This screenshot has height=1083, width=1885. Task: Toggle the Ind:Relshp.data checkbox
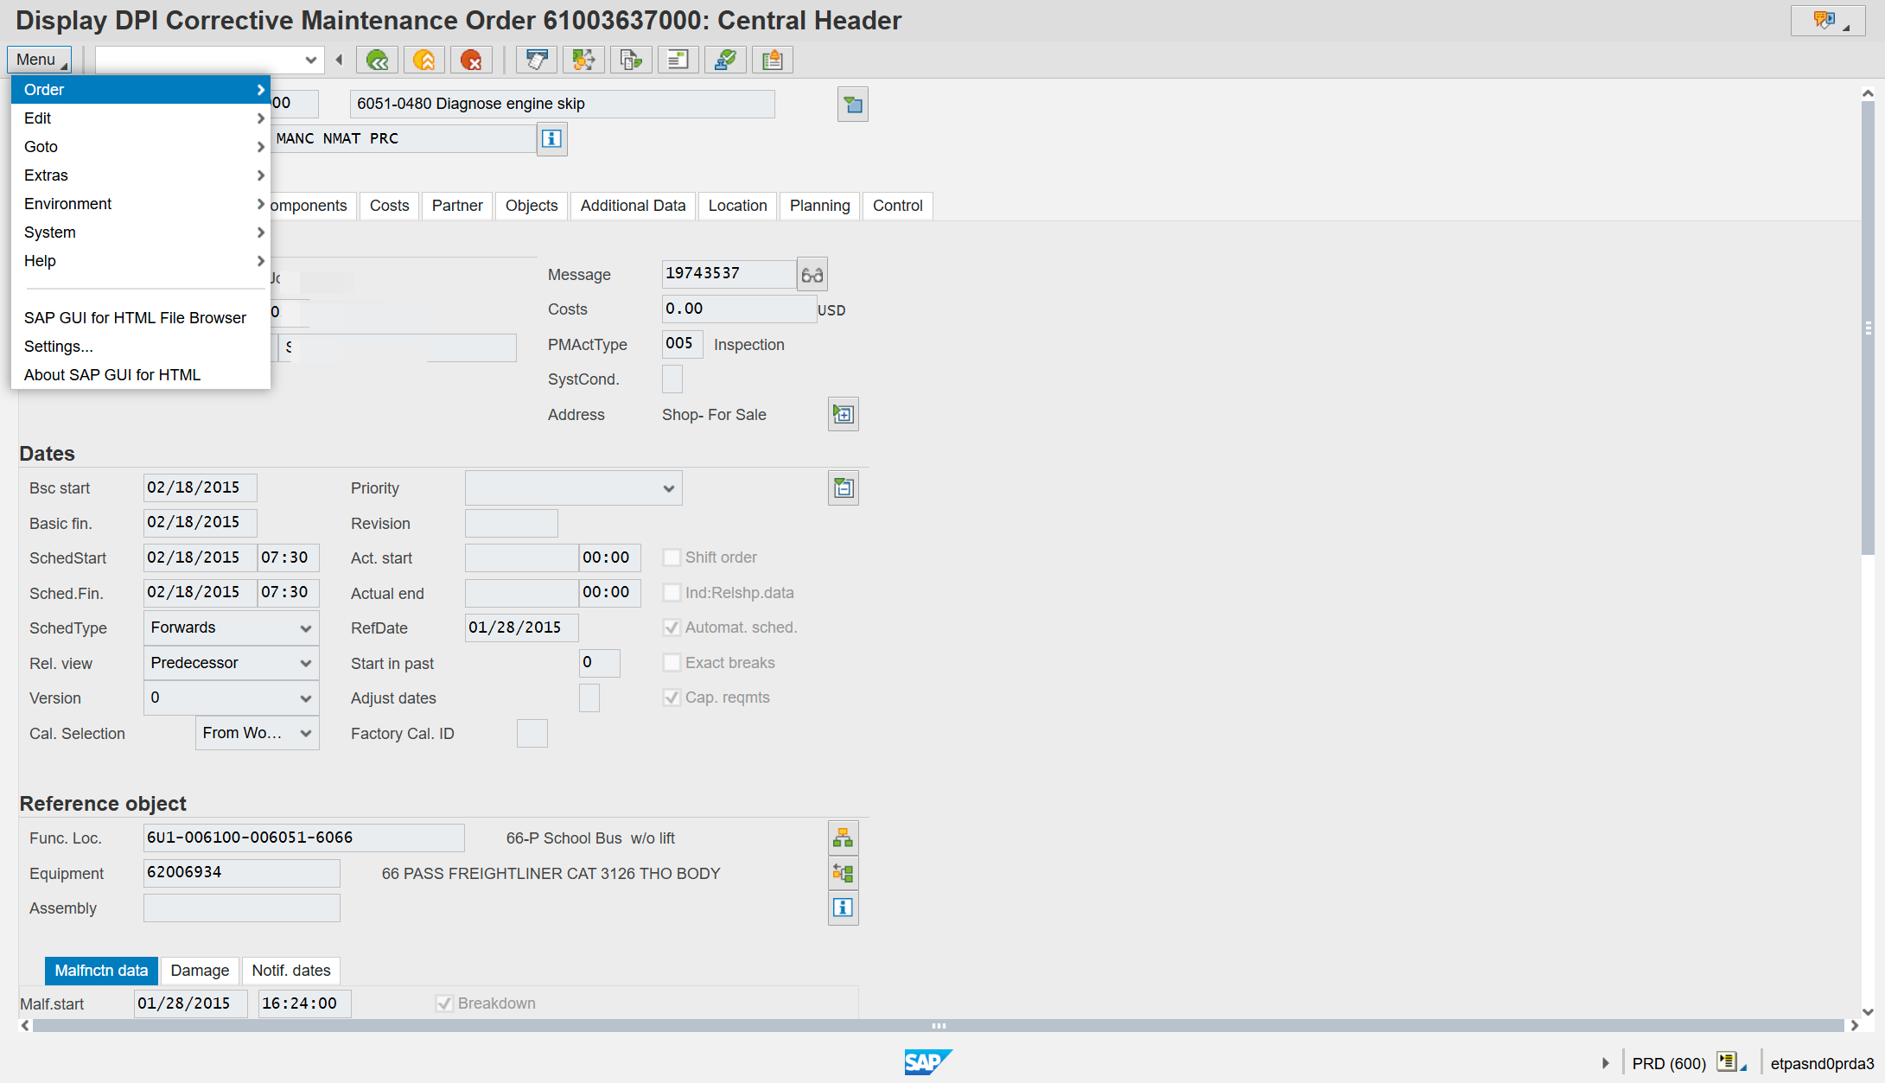click(672, 593)
